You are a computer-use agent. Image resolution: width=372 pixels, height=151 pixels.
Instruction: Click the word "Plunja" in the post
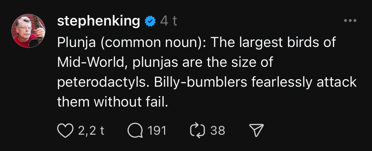[x=77, y=43]
